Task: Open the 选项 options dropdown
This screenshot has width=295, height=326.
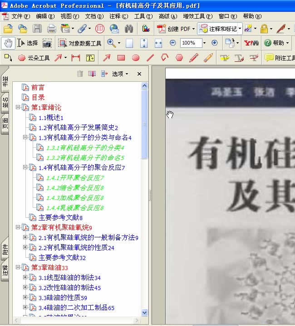Action: [x=120, y=74]
